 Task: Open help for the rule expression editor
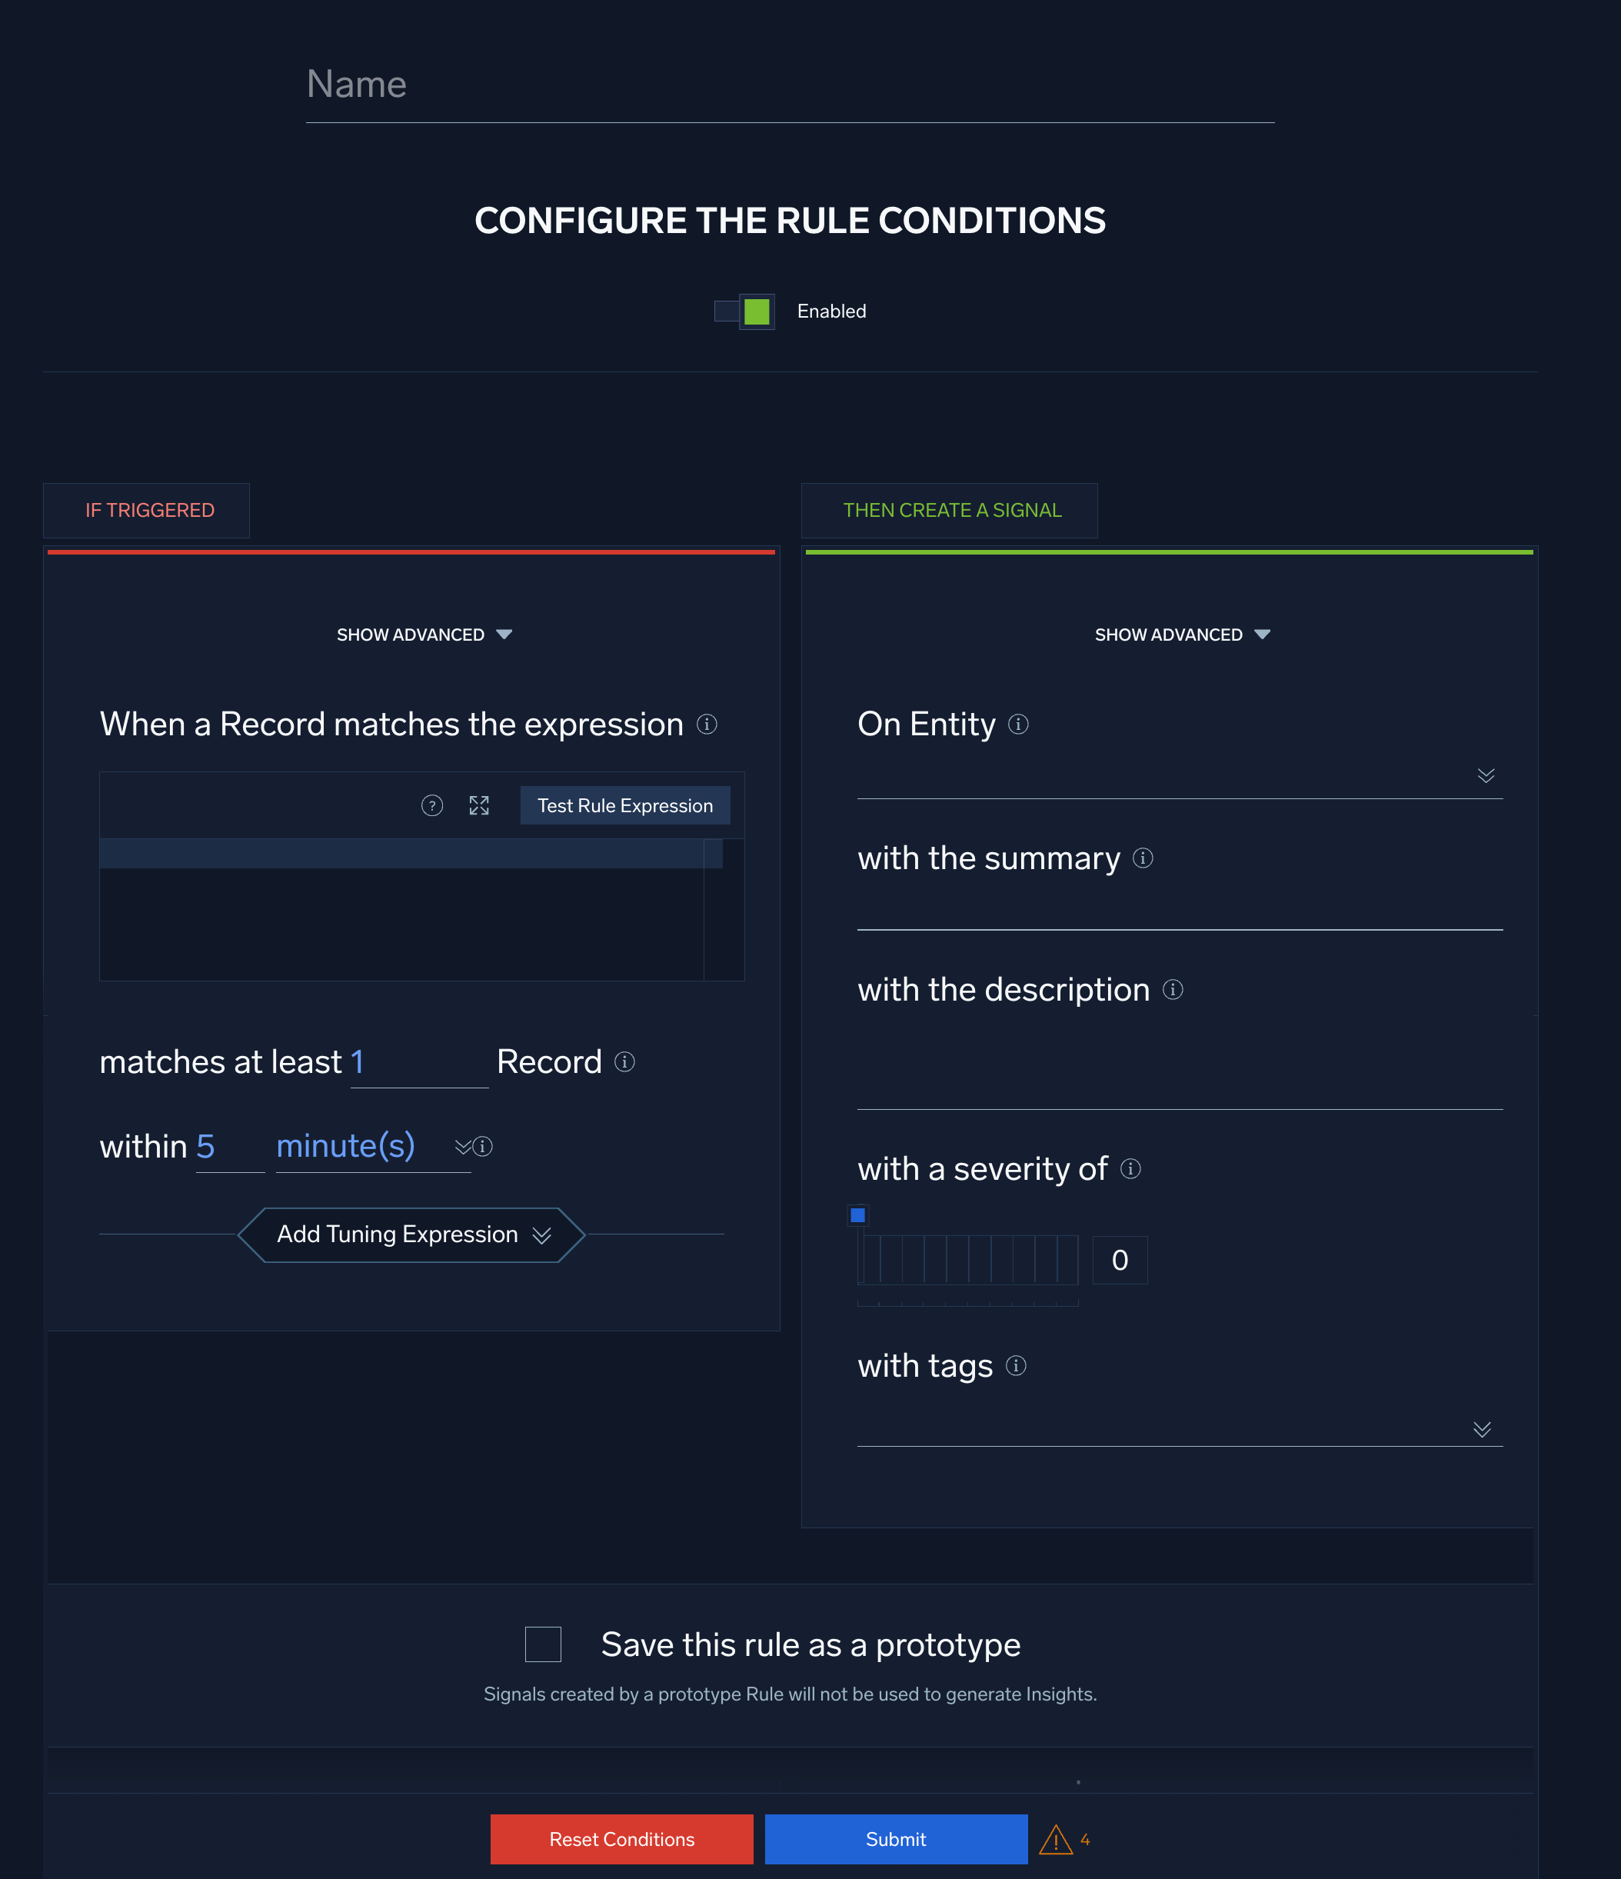[432, 805]
